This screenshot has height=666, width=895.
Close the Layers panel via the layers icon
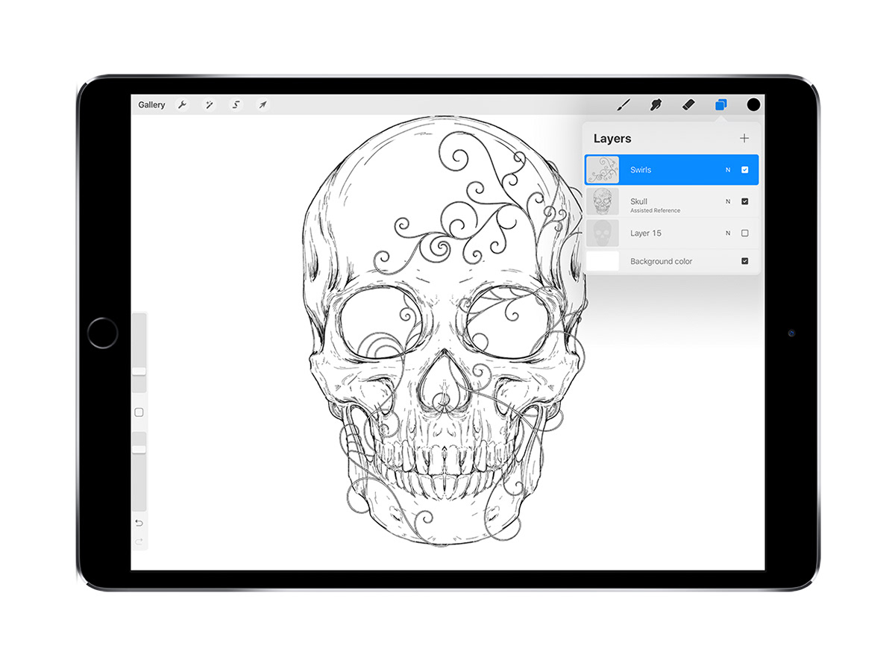coord(720,105)
